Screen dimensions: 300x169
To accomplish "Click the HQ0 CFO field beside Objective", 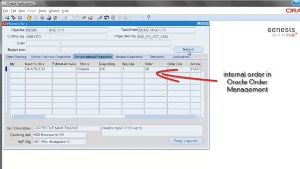I will coord(78,30).
